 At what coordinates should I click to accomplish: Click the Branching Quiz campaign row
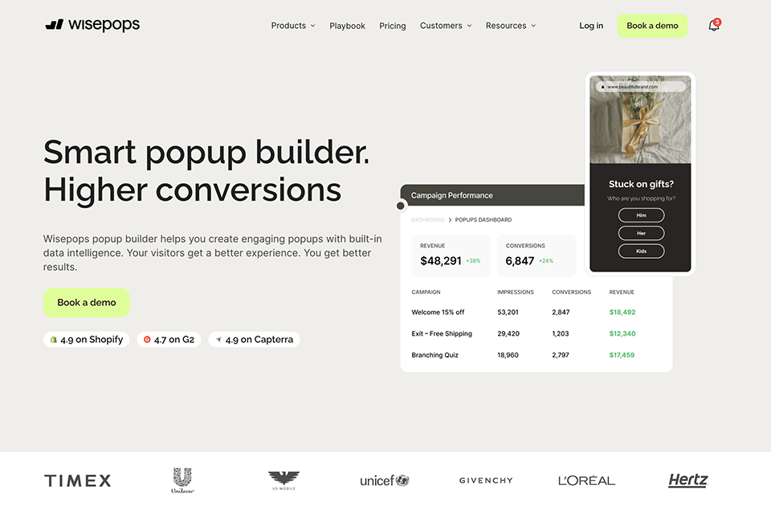click(x=536, y=355)
